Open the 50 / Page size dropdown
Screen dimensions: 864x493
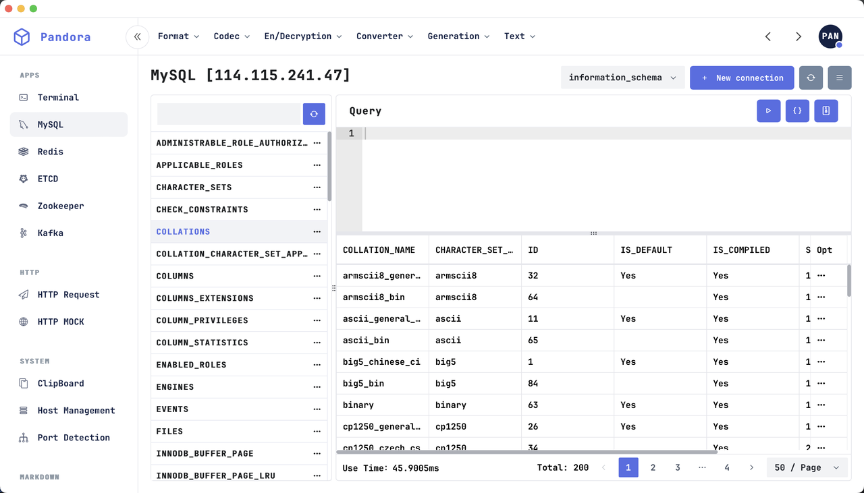point(807,467)
